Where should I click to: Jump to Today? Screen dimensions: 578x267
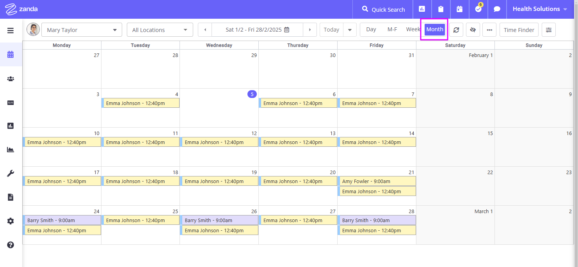point(331,30)
